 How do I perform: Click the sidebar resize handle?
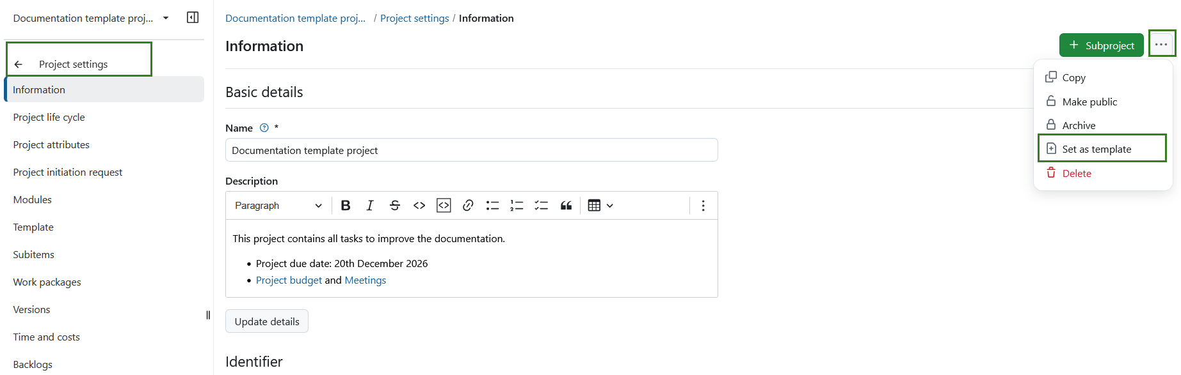tap(208, 315)
